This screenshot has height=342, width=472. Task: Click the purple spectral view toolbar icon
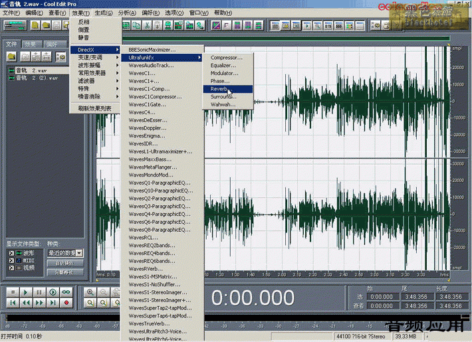pyautogui.click(x=216, y=26)
